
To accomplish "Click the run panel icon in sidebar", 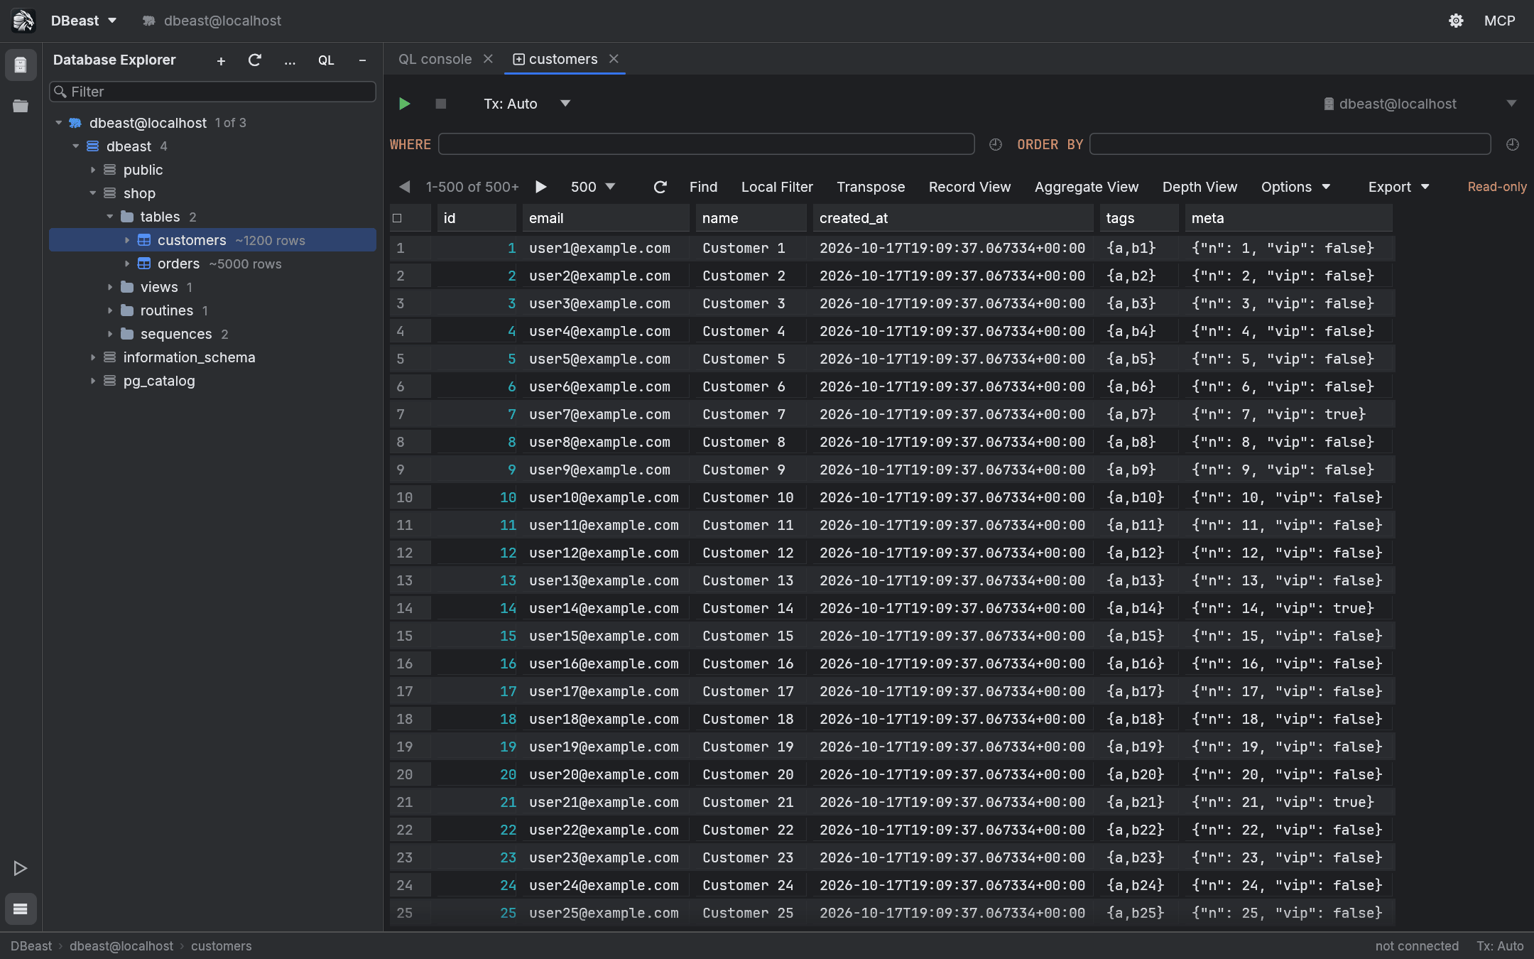I will pos(21,868).
